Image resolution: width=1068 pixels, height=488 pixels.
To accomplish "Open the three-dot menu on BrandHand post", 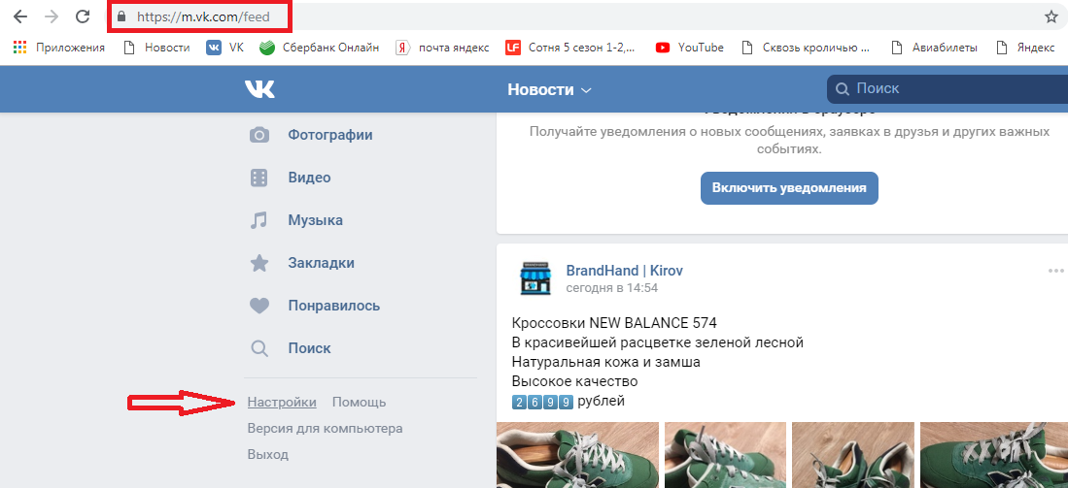I will 1055,272.
